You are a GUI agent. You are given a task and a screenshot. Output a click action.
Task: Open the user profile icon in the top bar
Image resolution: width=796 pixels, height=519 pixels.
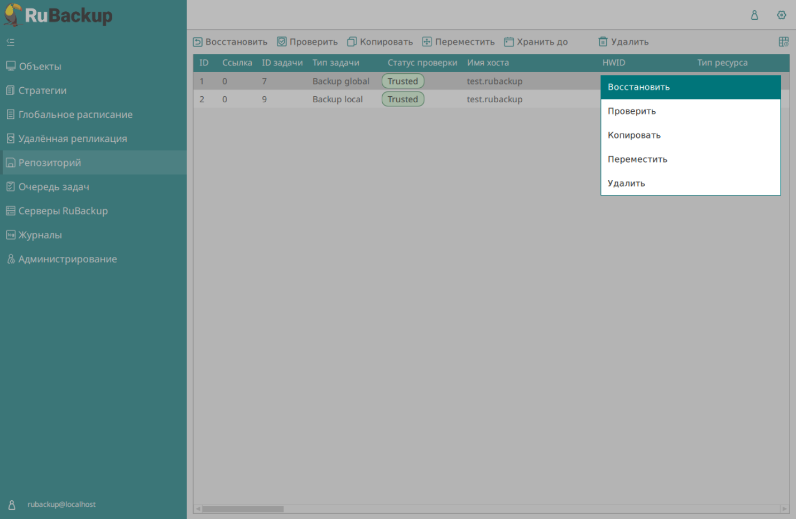tap(754, 15)
